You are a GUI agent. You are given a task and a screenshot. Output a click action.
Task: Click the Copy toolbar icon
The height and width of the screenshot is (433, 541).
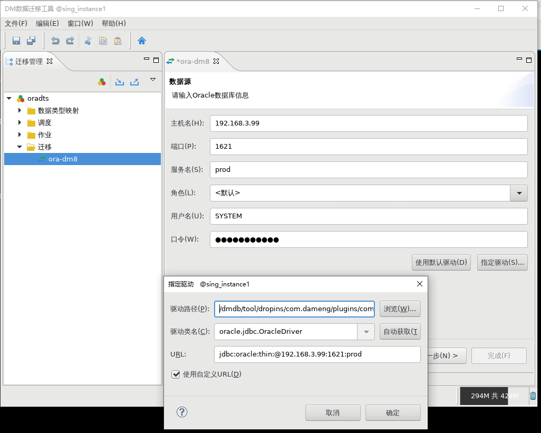[103, 41]
